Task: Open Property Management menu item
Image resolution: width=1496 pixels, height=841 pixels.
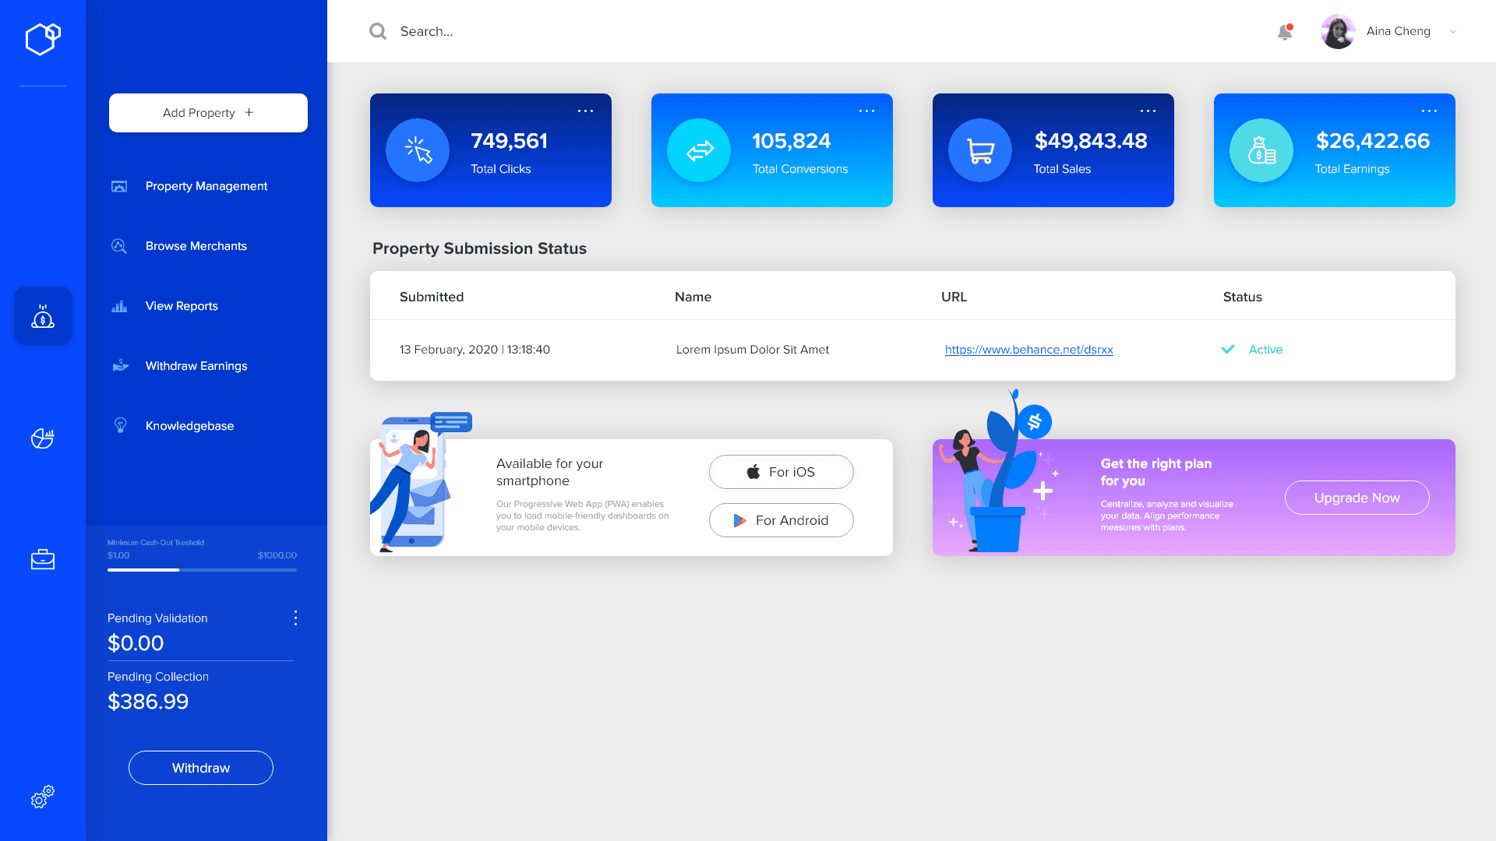Action: (x=206, y=186)
